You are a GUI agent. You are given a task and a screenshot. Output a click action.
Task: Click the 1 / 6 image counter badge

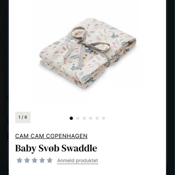[23, 117]
